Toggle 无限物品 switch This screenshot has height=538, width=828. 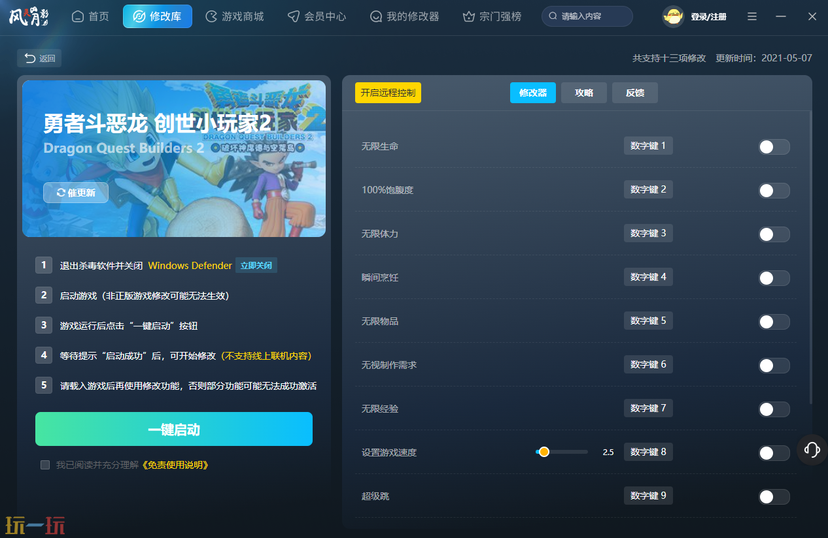[x=774, y=322]
